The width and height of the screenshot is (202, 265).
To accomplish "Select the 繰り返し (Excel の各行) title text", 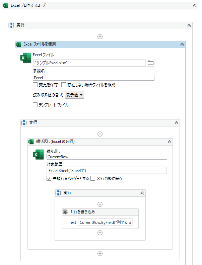I will point(55,142).
